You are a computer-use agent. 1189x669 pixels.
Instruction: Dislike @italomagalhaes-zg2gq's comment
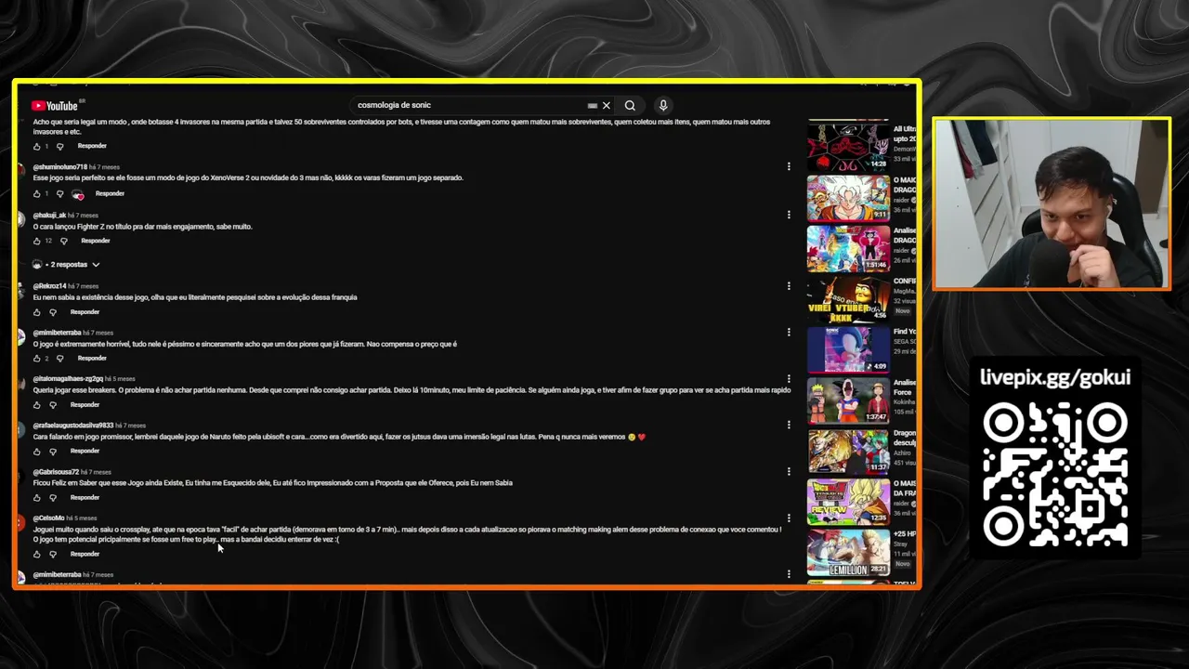pos(53,405)
